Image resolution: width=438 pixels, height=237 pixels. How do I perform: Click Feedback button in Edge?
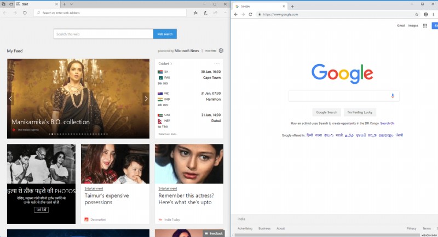click(214, 233)
